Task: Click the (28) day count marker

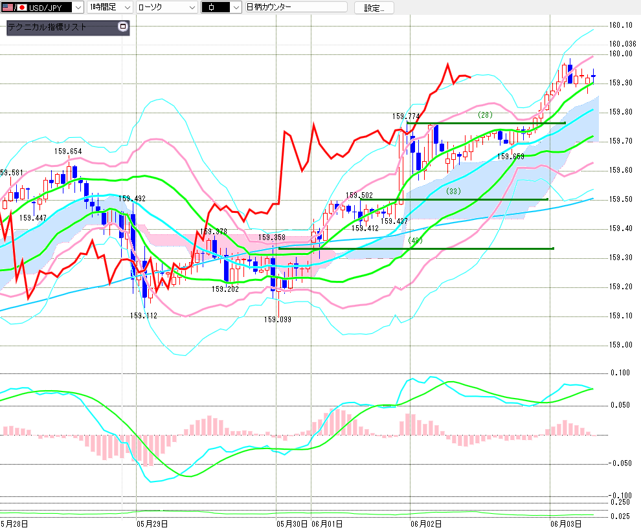Action: click(485, 115)
